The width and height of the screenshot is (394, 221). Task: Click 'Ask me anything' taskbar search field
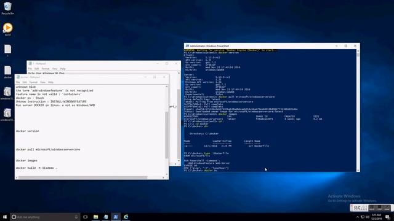pyautogui.click(x=45, y=217)
